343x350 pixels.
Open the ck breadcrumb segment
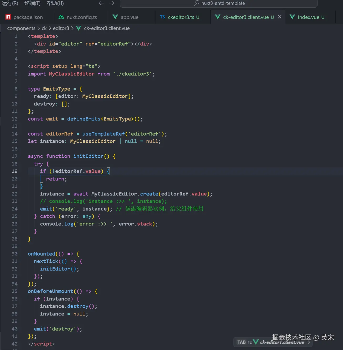pos(44,28)
